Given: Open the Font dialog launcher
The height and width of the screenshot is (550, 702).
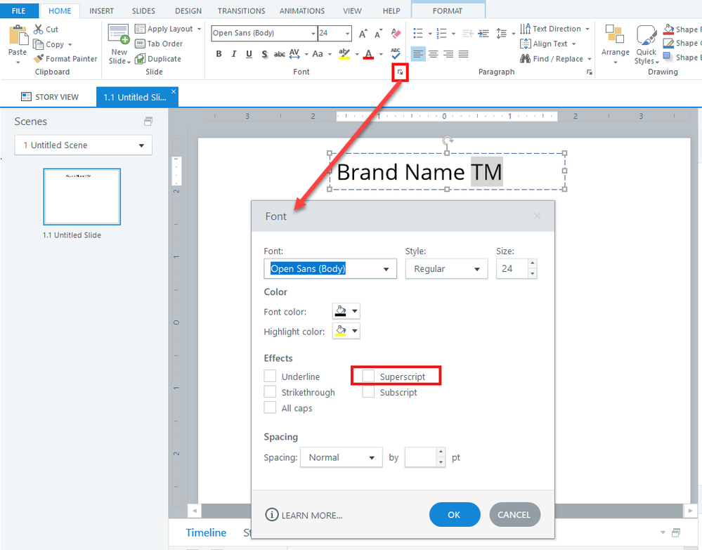Looking at the screenshot, I should (x=400, y=72).
